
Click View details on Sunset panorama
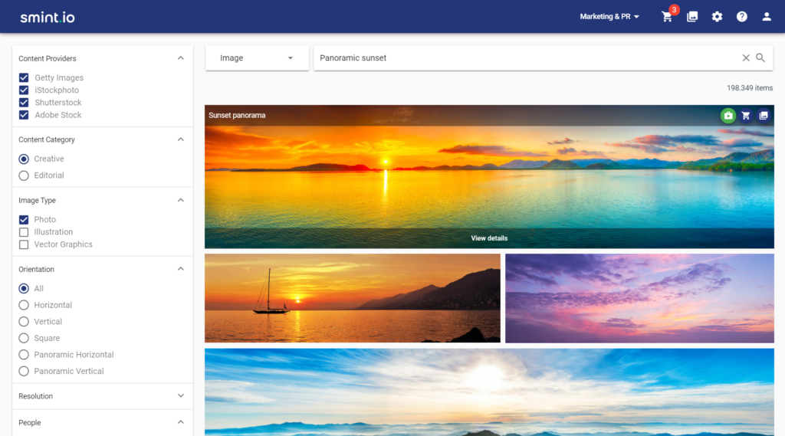(x=489, y=238)
